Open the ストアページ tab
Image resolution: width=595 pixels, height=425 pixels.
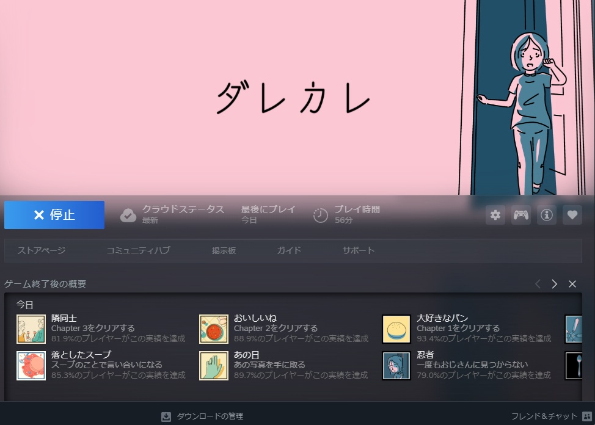41,250
